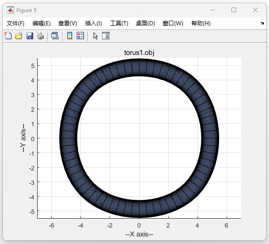Toggle the Edit Plot arrow tool
This screenshot has height=244, width=269.
point(95,36)
